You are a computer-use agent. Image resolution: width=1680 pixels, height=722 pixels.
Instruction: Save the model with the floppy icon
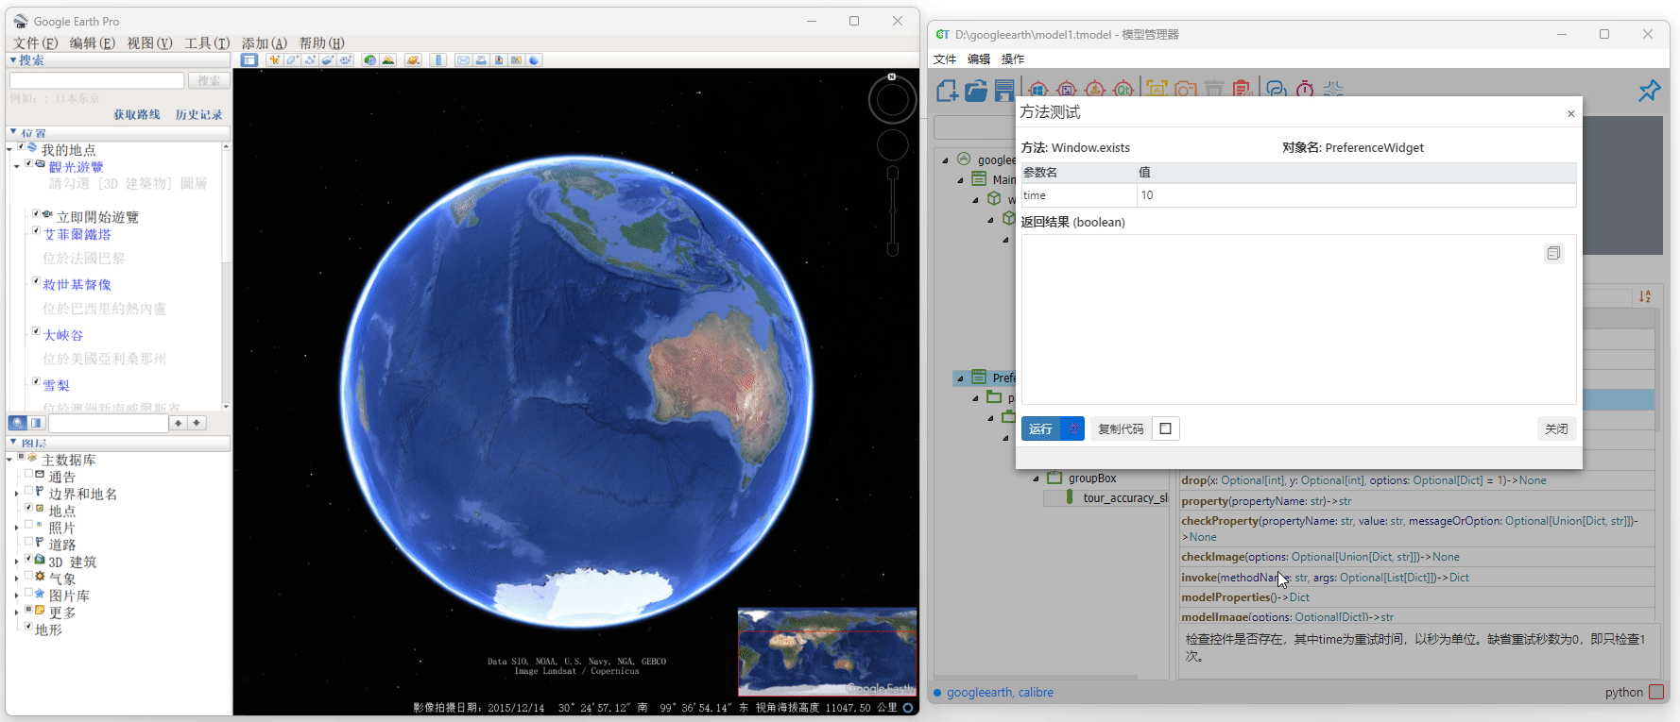1004,90
